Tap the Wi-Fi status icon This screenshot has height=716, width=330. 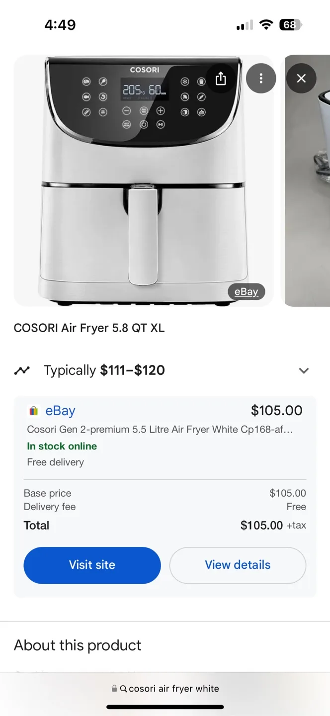tap(266, 24)
